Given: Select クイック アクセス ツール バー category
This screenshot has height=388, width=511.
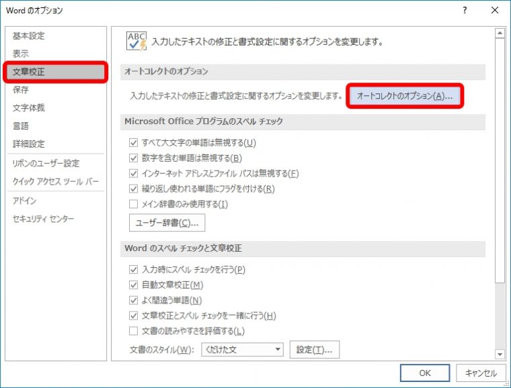Looking at the screenshot, I should pos(55,181).
